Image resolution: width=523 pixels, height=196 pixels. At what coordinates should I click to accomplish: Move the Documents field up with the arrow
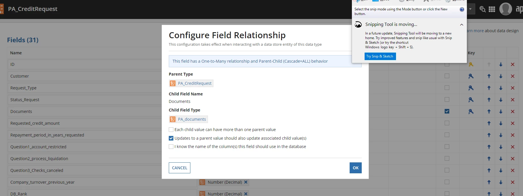[x=489, y=112]
